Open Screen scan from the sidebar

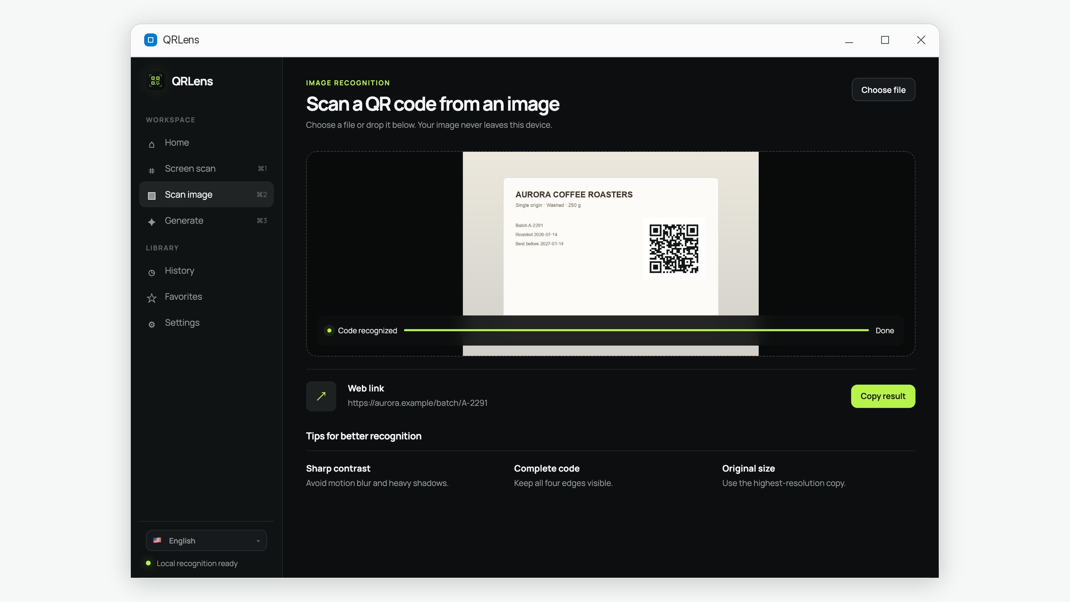206,168
